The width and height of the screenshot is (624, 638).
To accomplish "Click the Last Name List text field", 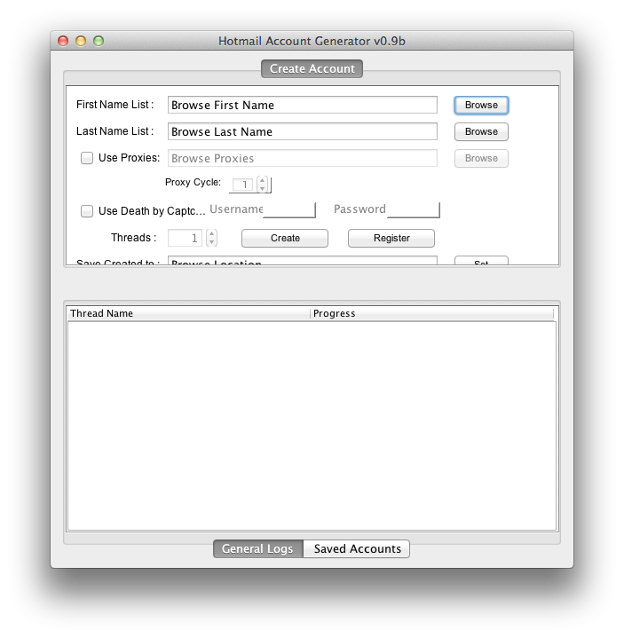I will (x=303, y=131).
